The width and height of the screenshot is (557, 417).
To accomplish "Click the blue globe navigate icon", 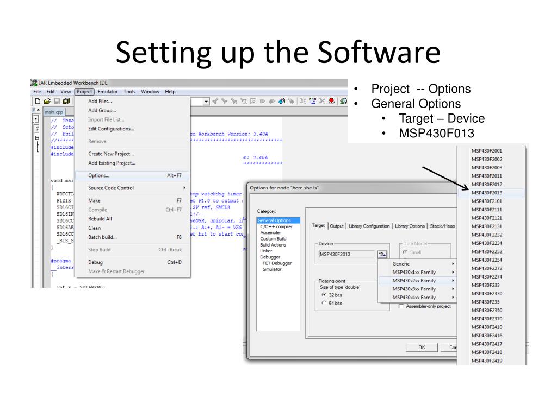I will tap(282, 101).
